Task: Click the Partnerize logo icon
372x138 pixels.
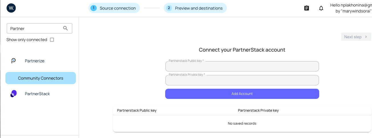Action: click(13, 61)
